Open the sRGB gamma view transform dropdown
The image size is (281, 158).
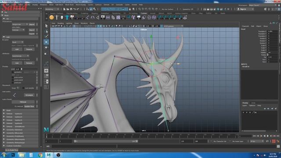tap(173, 26)
